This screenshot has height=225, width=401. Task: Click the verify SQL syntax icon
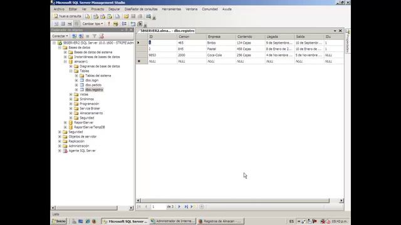pyautogui.click(x=115, y=24)
